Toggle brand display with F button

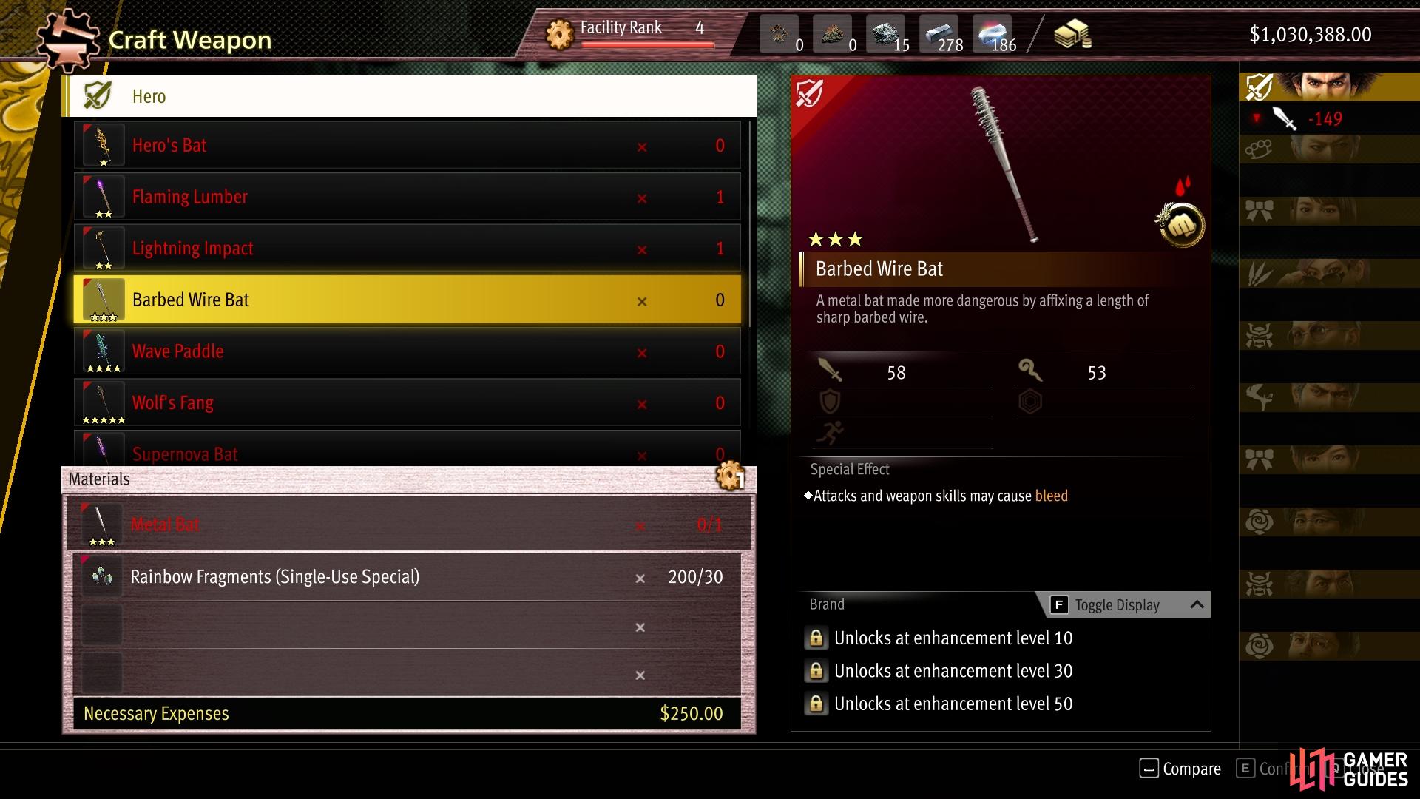pyautogui.click(x=1058, y=604)
